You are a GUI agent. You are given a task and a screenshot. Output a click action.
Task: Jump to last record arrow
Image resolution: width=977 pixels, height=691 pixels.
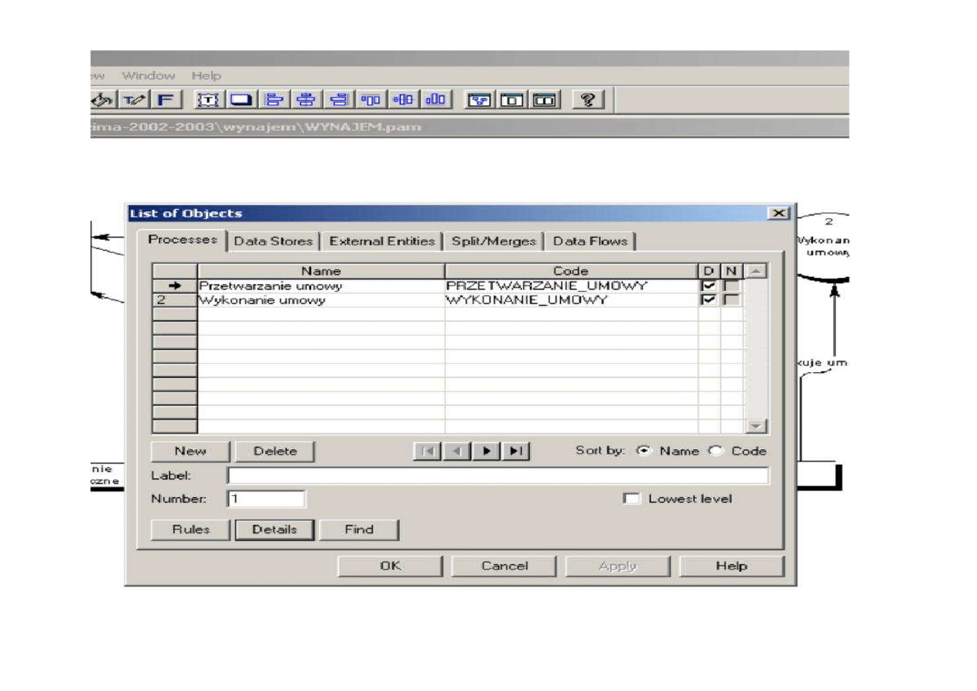point(517,451)
